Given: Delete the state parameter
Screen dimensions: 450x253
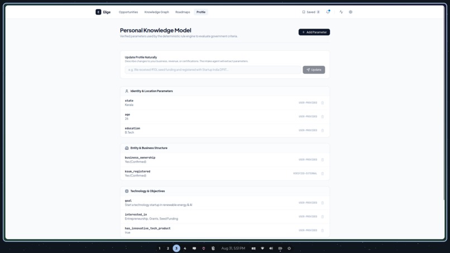Looking at the screenshot, I should click(x=322, y=103).
